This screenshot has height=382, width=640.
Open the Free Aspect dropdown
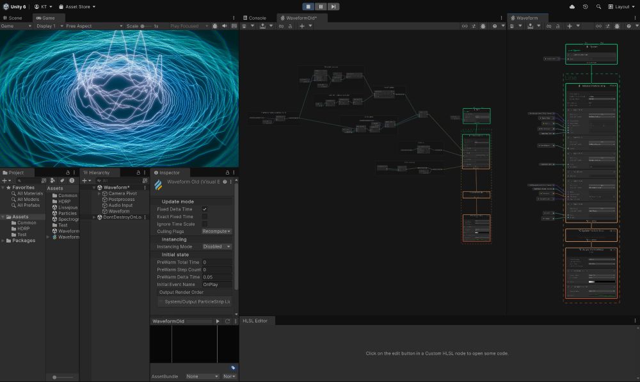click(94, 26)
